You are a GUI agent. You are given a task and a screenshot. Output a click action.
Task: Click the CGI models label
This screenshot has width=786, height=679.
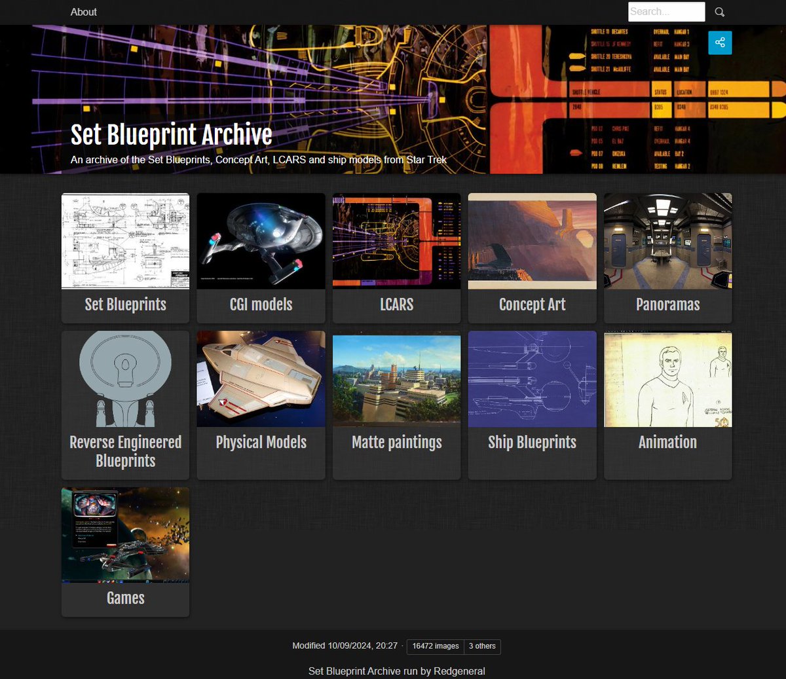pyautogui.click(x=261, y=304)
